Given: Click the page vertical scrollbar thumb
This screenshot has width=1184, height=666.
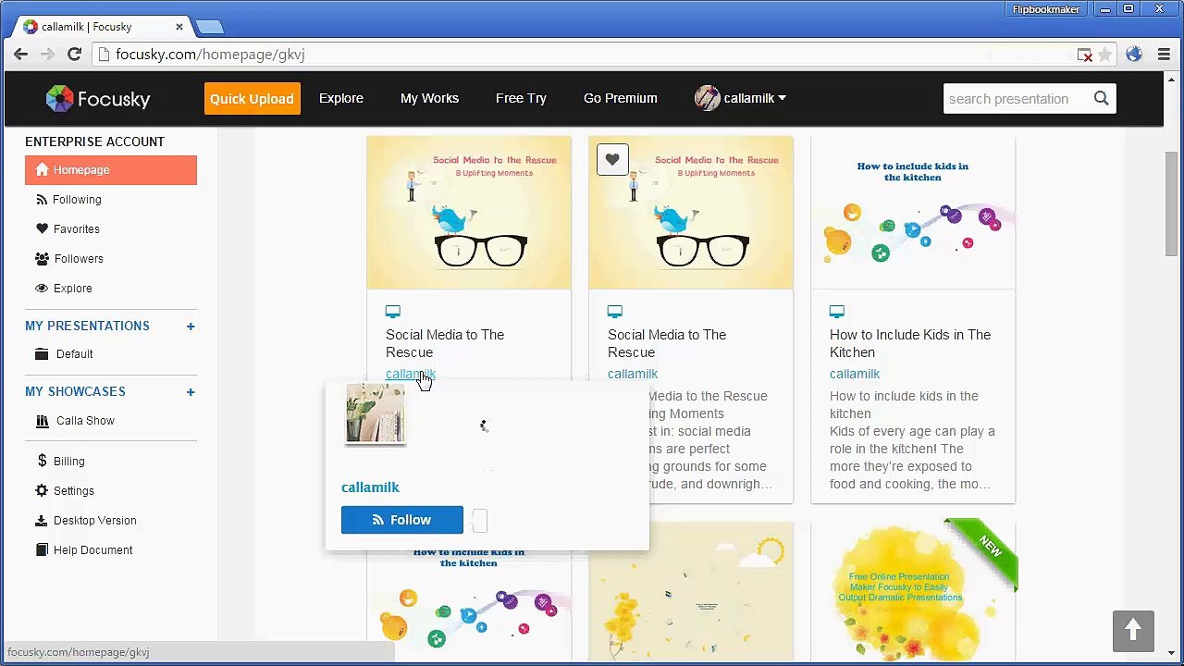Looking at the screenshot, I should 1172,203.
